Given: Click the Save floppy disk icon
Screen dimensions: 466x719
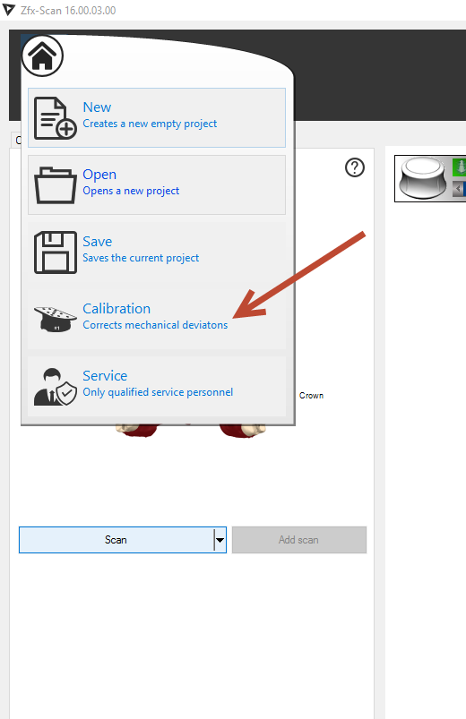Looking at the screenshot, I should coord(55,253).
